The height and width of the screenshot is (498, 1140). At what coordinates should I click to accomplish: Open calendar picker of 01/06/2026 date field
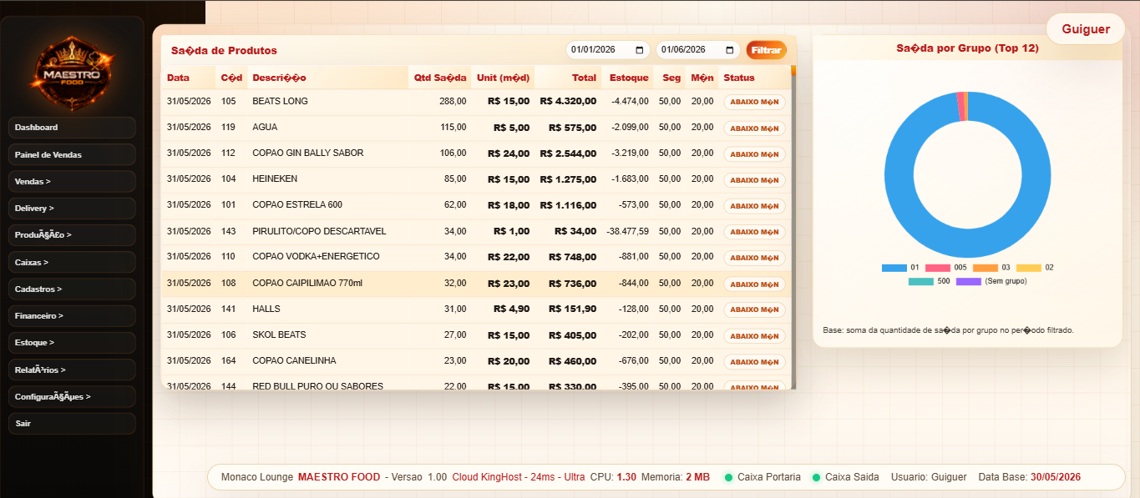(x=730, y=50)
